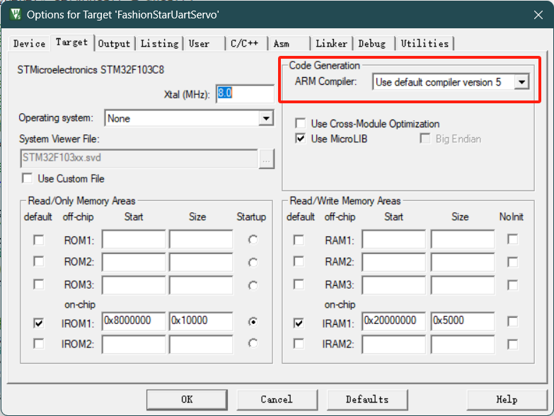Click the System Viewer File browse button
554x416 pixels.
pos(266,158)
